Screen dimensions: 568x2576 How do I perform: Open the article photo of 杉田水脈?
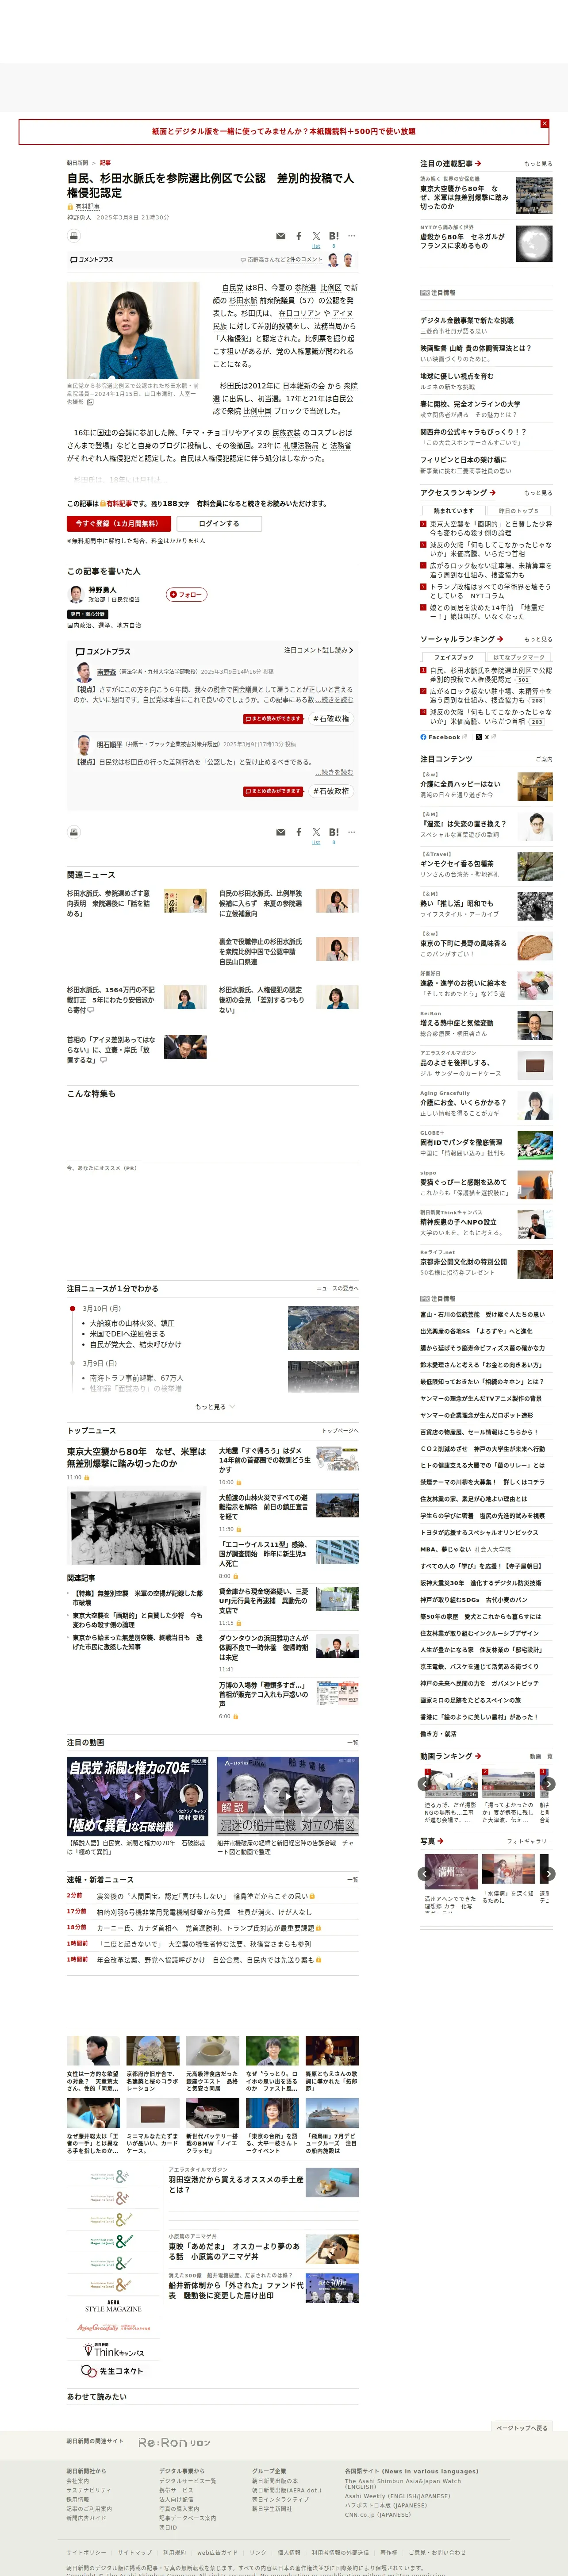pyautogui.click(x=133, y=330)
